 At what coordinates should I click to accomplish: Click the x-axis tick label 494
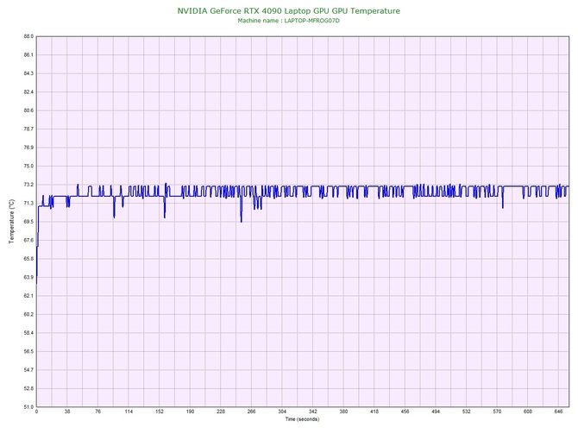(x=436, y=412)
